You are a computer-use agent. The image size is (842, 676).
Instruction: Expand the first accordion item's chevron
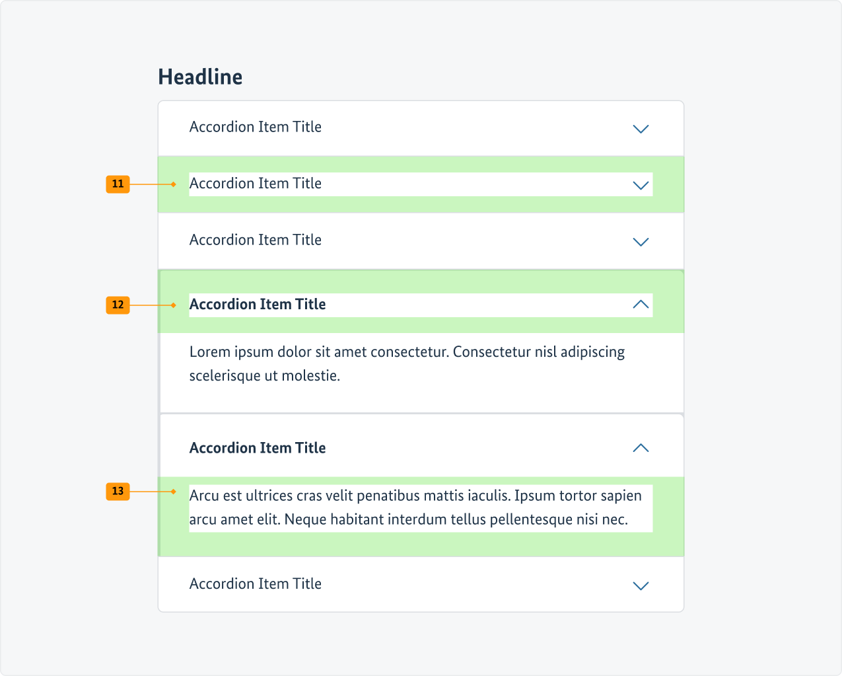(641, 129)
